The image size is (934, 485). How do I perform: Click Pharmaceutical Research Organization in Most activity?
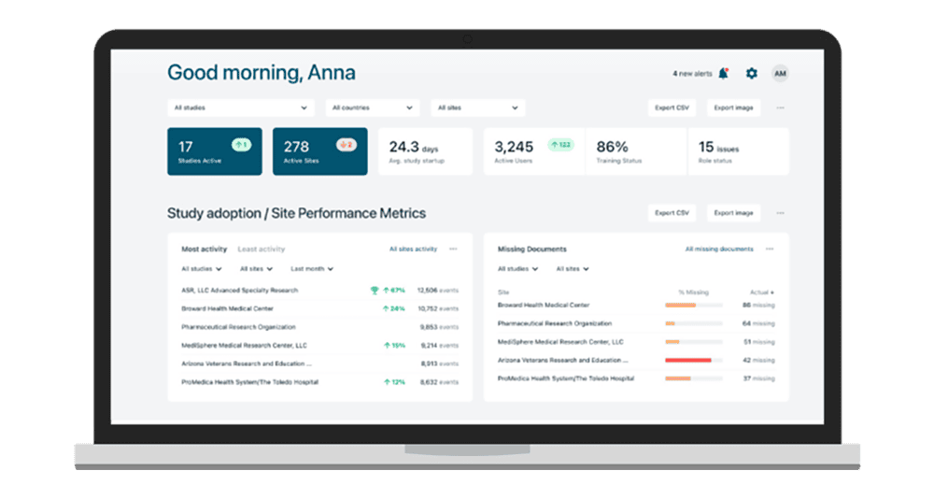[238, 327]
